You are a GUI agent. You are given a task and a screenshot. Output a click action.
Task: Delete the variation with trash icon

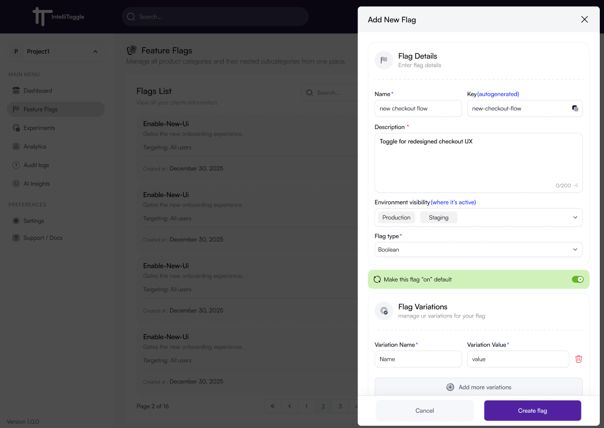point(579,359)
